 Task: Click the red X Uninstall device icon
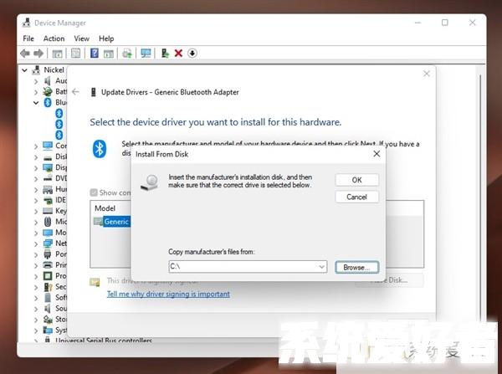click(x=178, y=54)
